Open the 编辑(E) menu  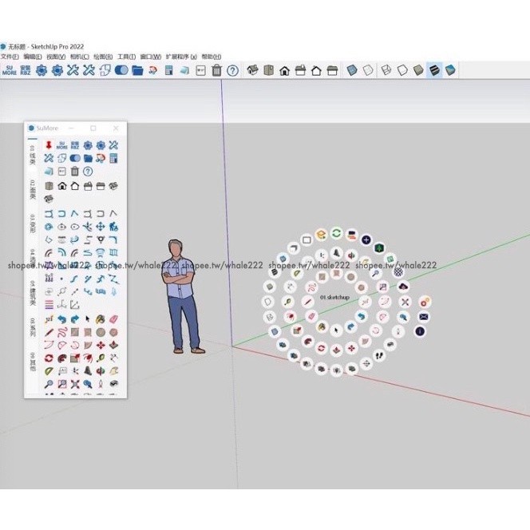pyautogui.click(x=33, y=57)
